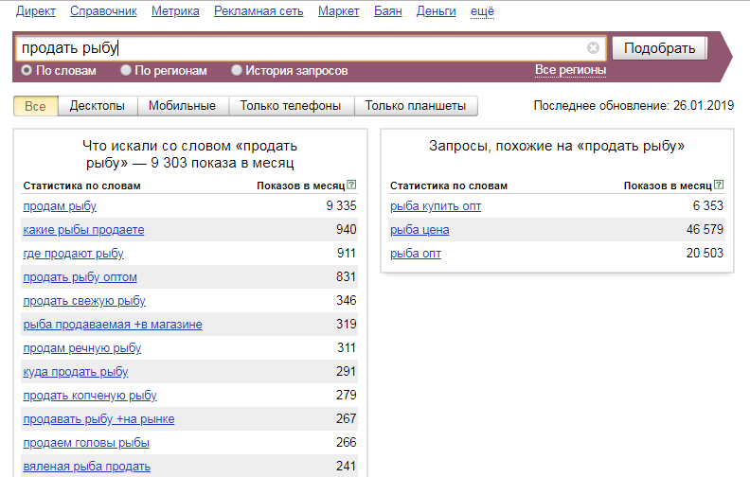Click the value '46 579' for рыба цена
The width and height of the screenshot is (750, 477).
[705, 229]
